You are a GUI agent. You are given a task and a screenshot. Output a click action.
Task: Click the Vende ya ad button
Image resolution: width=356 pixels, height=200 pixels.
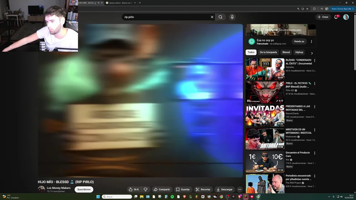[299, 41]
